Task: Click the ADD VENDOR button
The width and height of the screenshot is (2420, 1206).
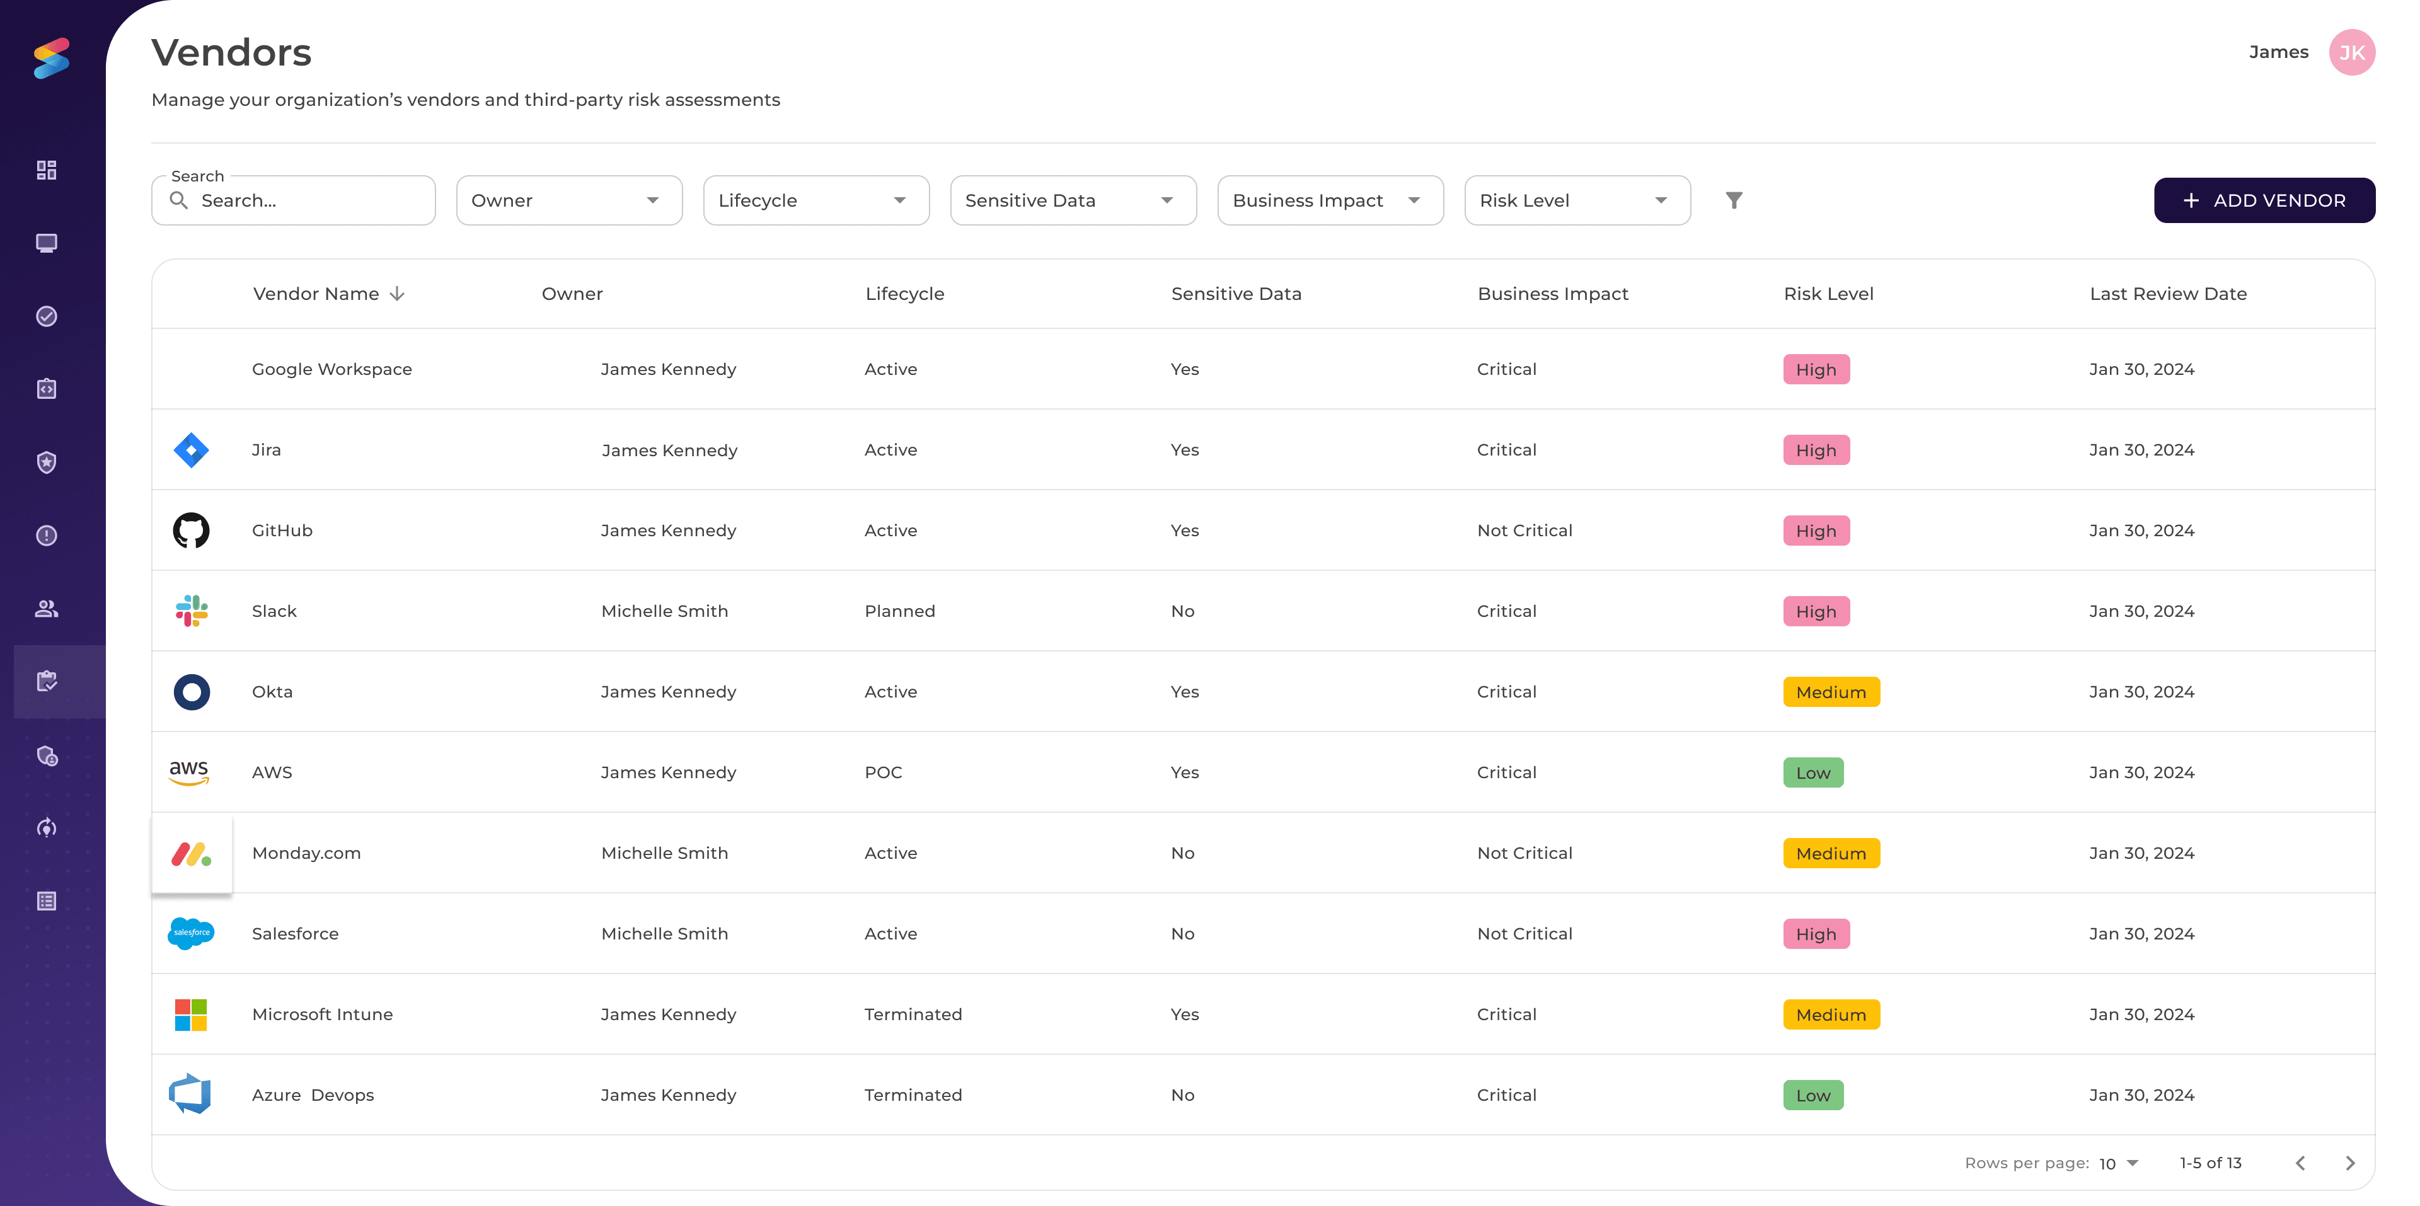Action: [2263, 200]
